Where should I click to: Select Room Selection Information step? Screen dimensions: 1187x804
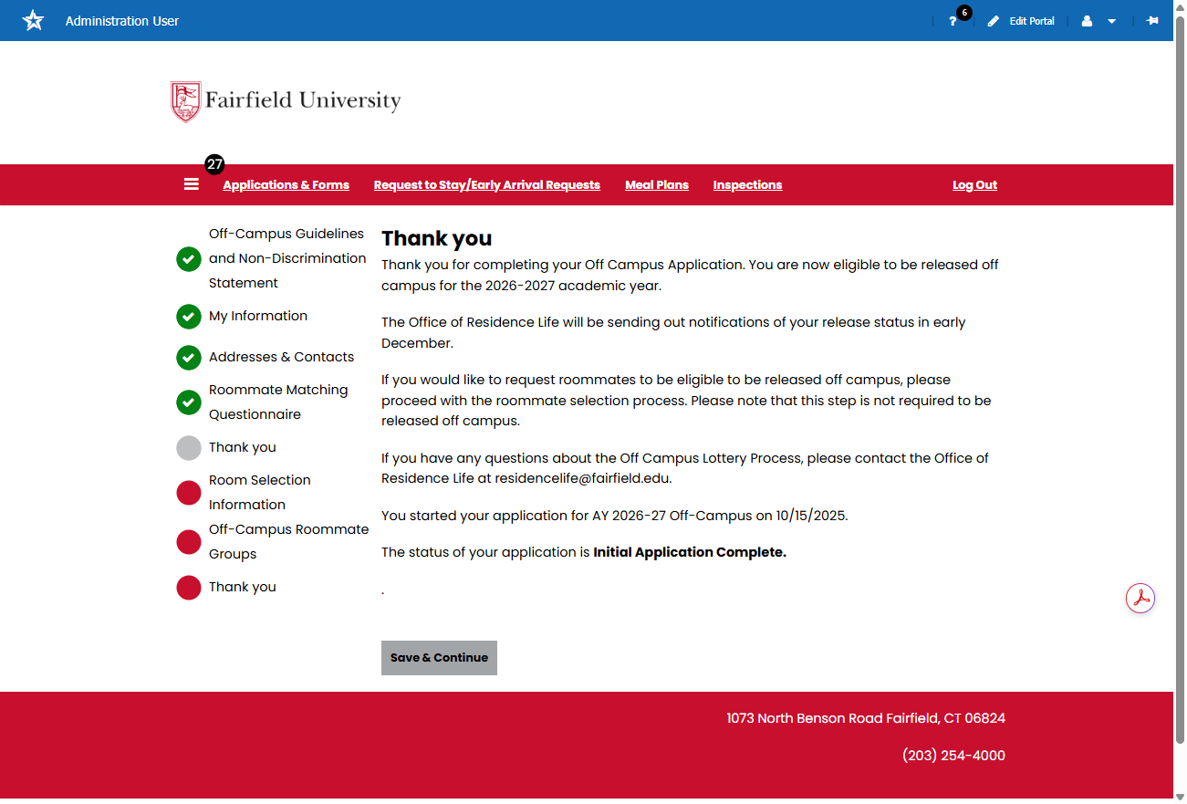pyautogui.click(x=260, y=492)
